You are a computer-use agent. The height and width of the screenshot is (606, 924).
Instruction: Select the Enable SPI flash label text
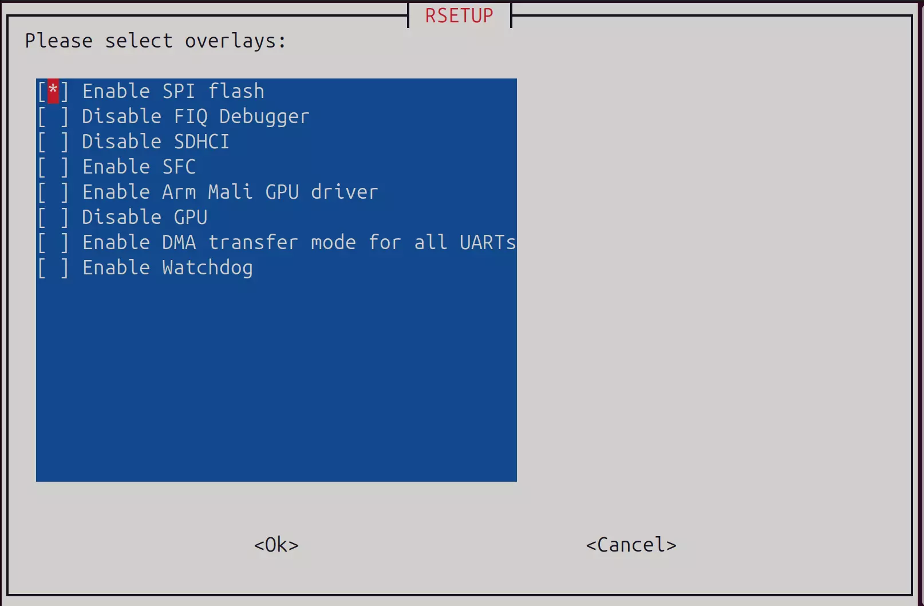[x=173, y=91]
